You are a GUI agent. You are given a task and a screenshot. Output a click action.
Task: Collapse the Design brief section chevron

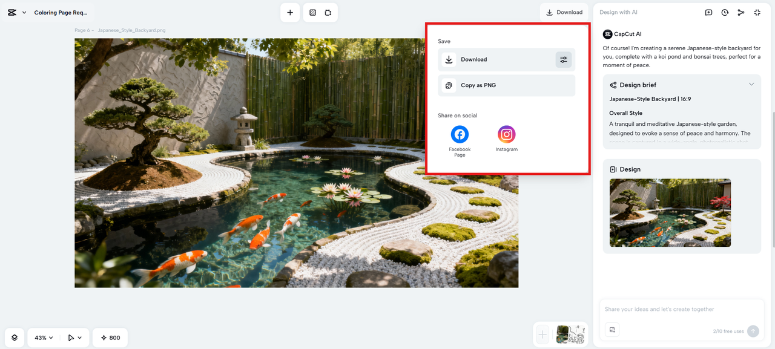tap(751, 85)
